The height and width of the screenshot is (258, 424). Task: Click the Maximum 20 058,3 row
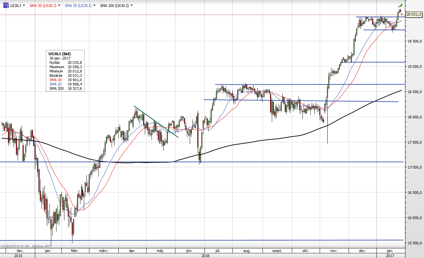[x=65, y=67]
